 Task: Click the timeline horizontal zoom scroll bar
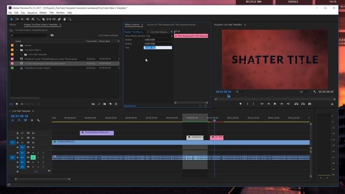tap(43, 179)
